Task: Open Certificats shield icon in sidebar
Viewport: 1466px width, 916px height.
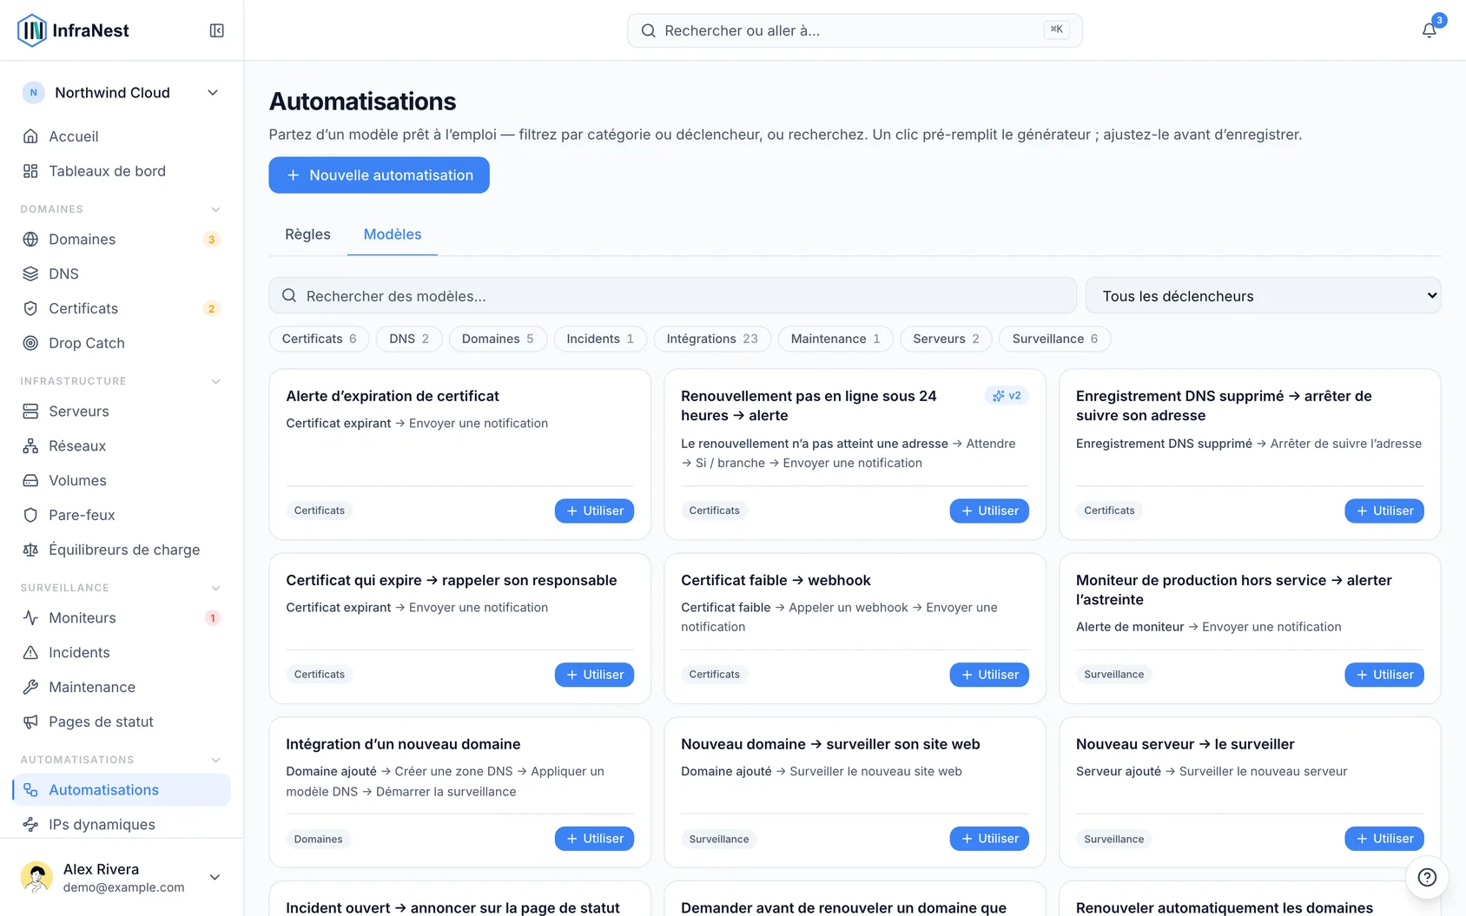Action: pyautogui.click(x=30, y=308)
